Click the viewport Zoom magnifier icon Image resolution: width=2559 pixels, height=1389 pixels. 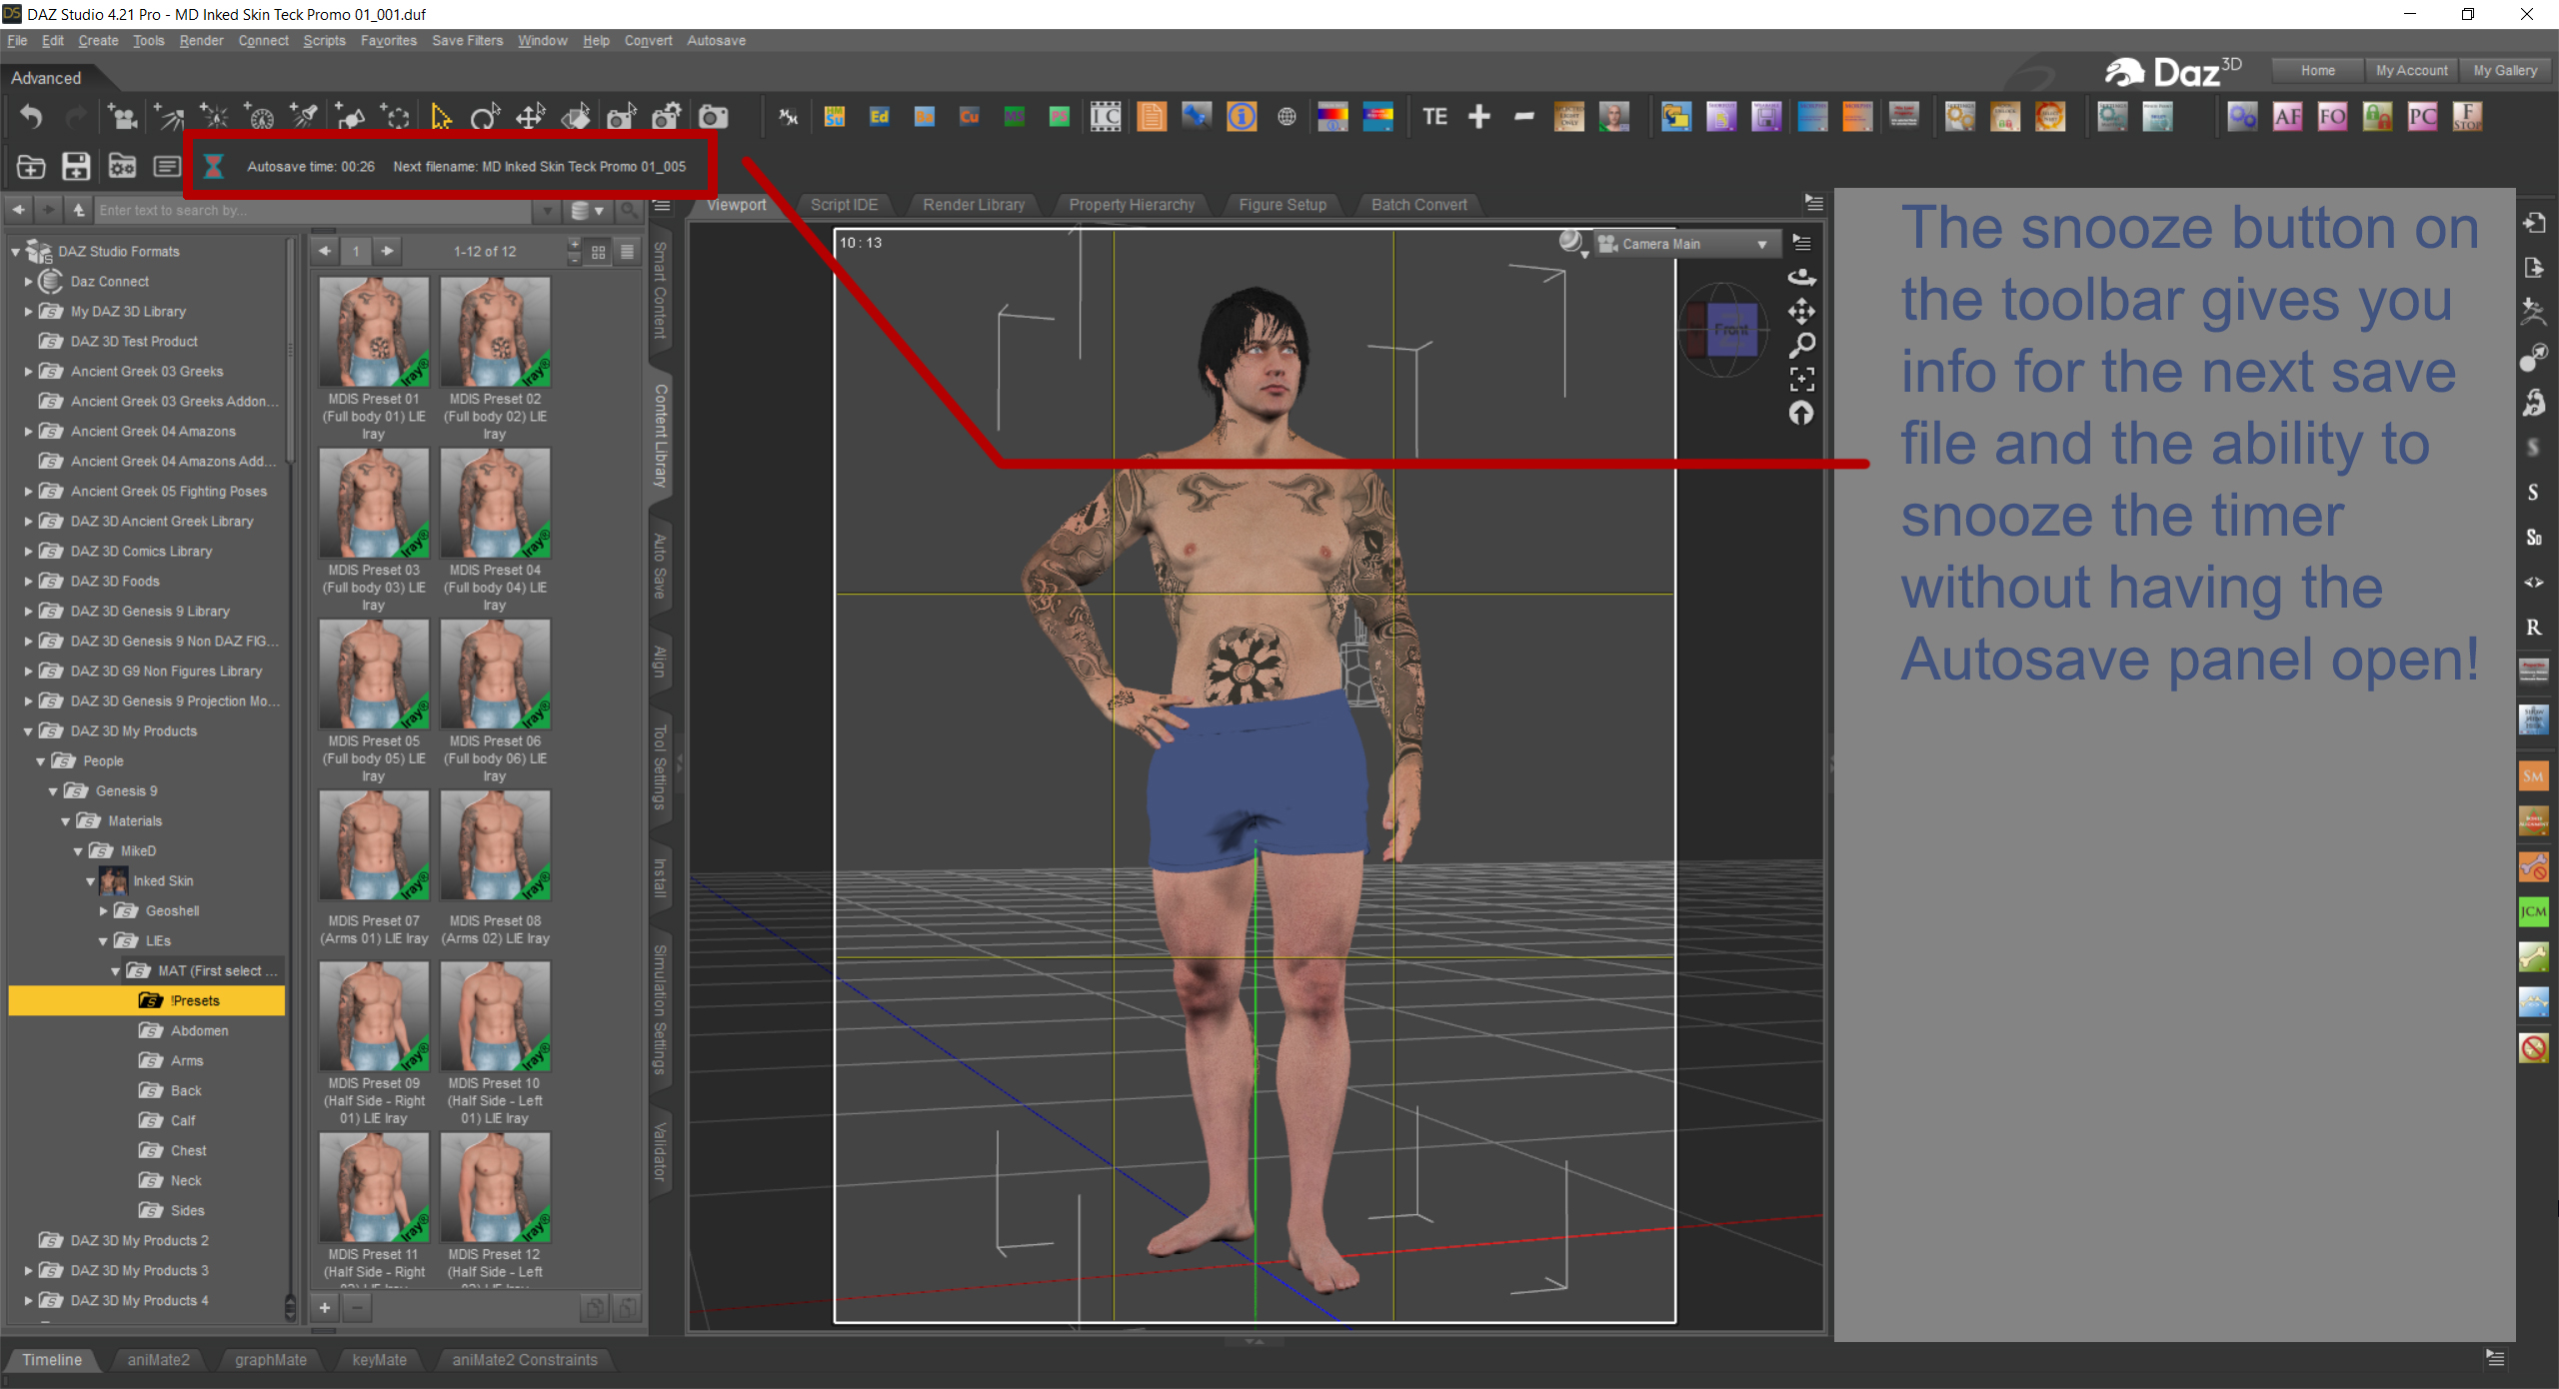pos(1801,346)
